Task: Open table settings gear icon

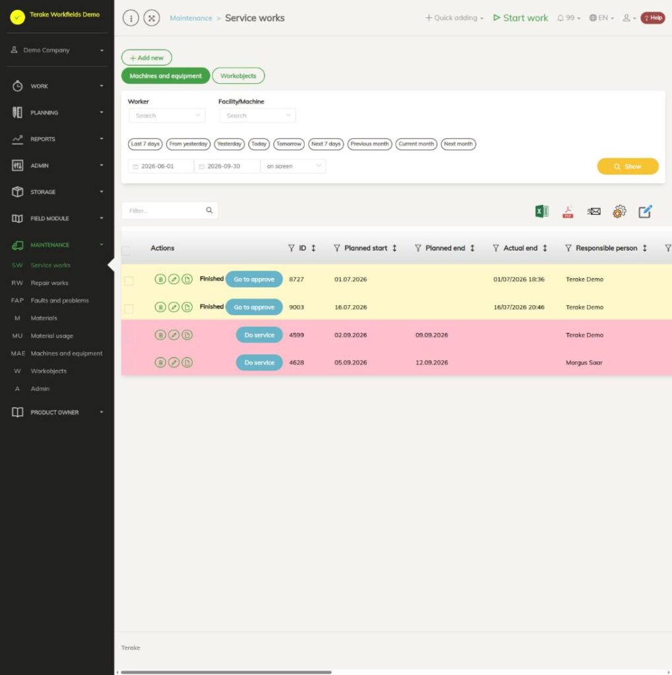Action: coord(619,212)
